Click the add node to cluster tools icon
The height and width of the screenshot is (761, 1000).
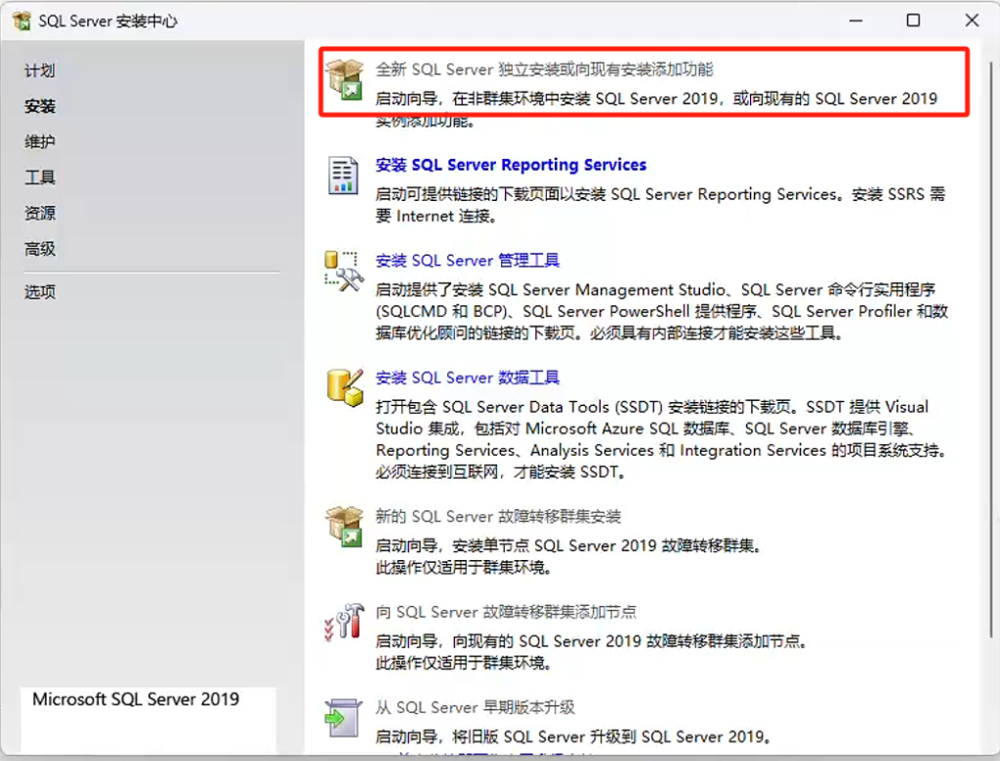click(344, 621)
